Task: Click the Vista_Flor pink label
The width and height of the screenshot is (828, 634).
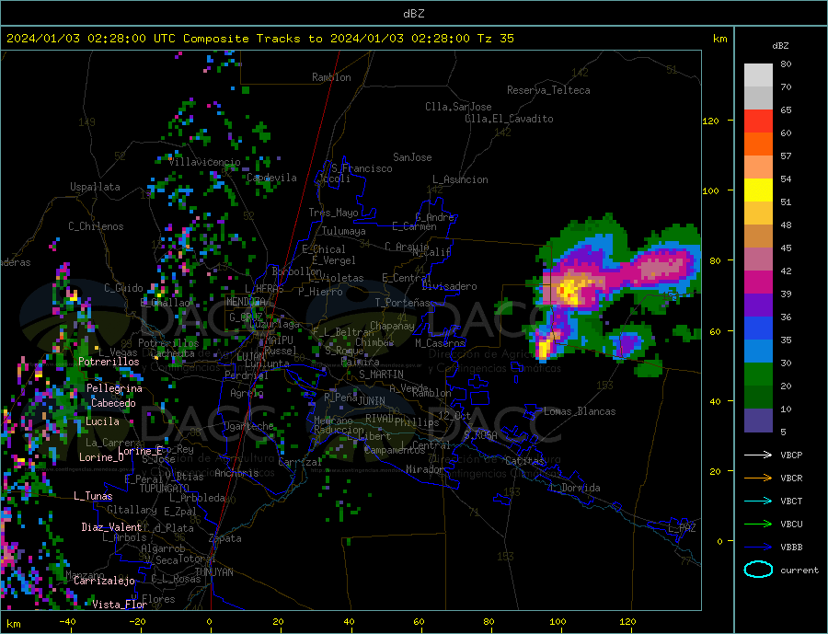Action: pos(120,605)
